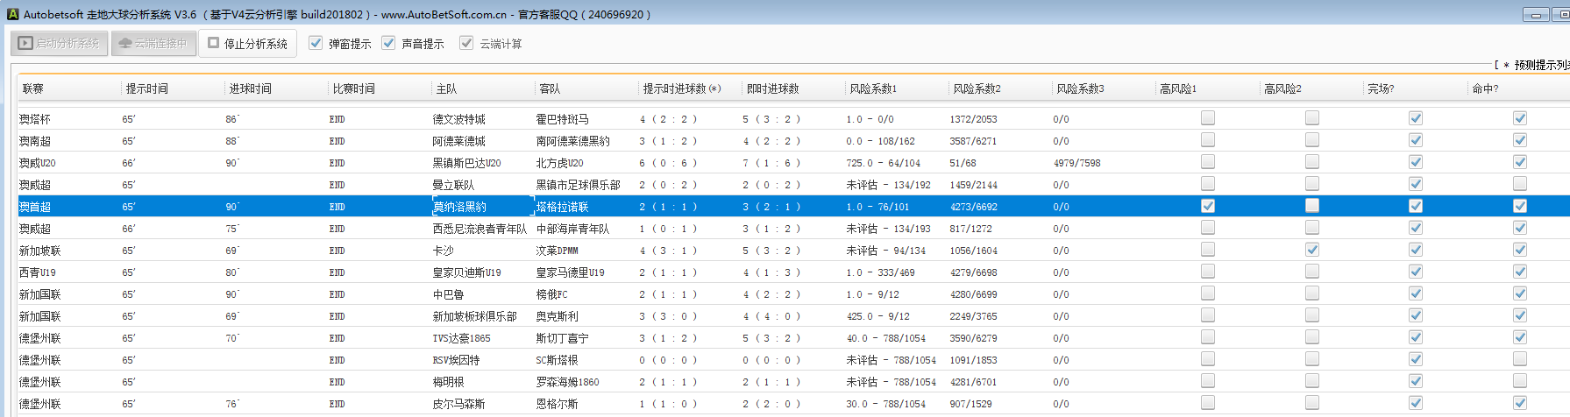
Task: Uncheck 高风险2 box in the 卡沙 row
Action: (x=1311, y=250)
